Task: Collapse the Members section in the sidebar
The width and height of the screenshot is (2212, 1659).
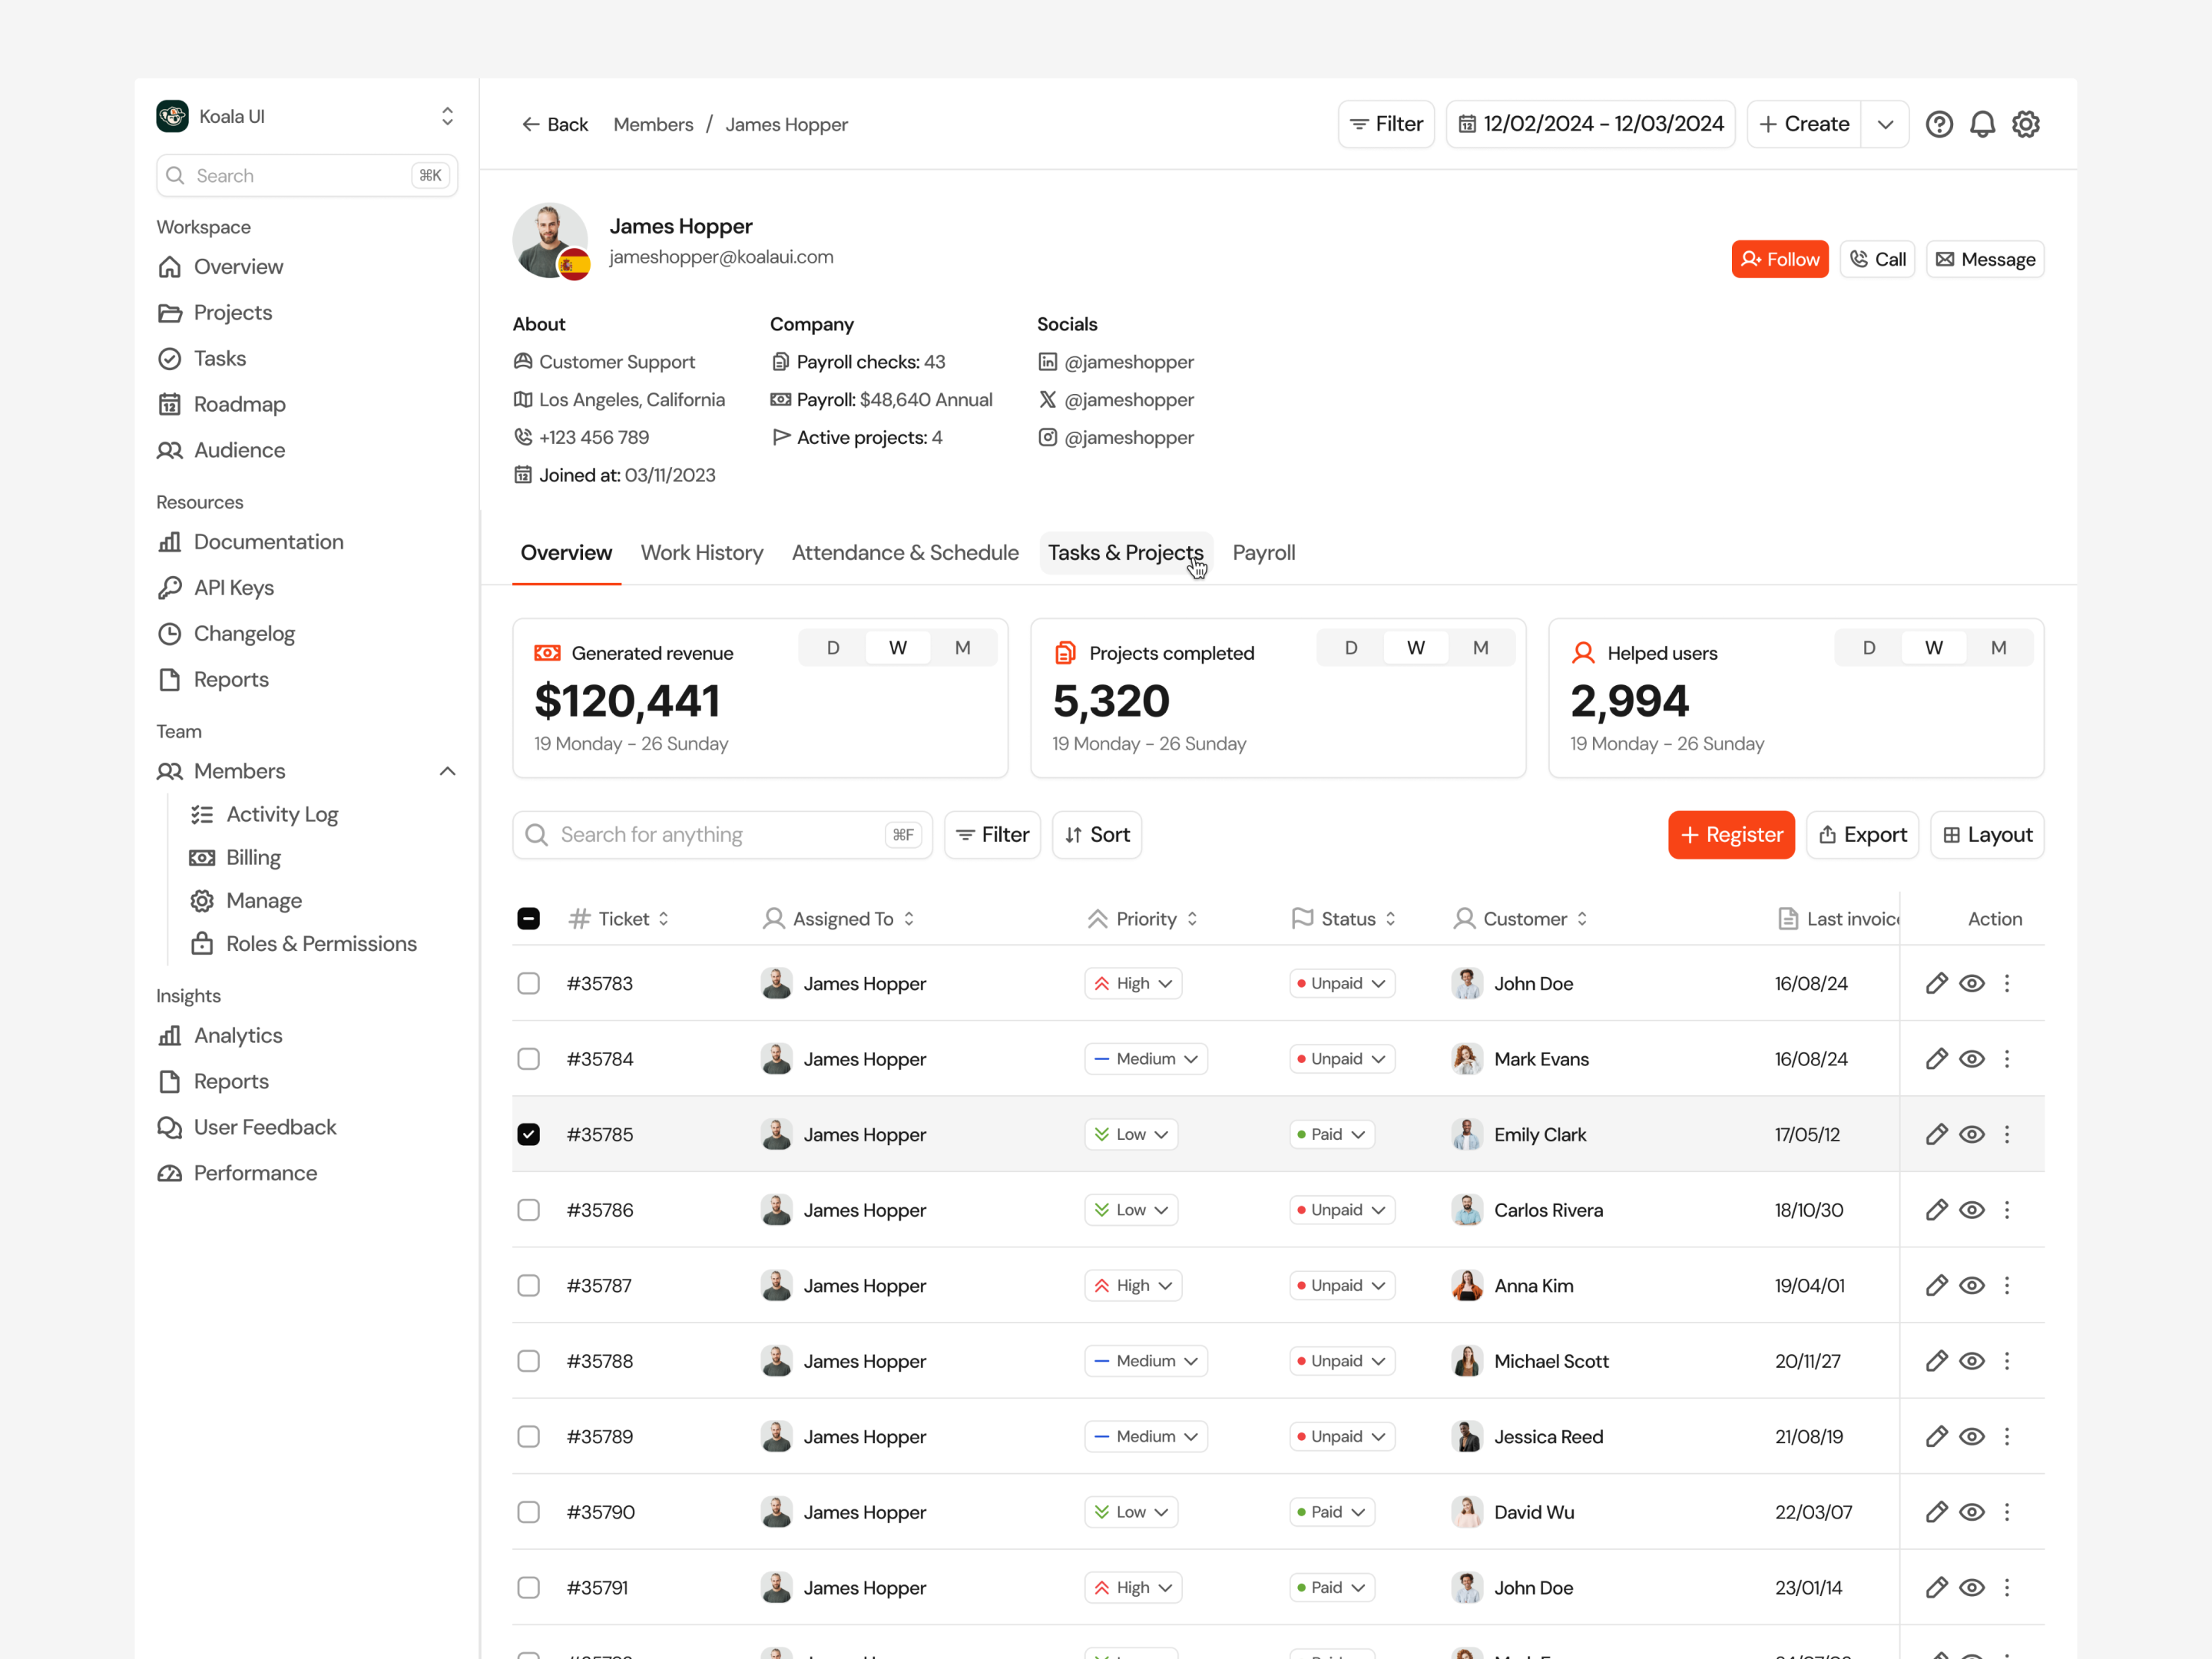Action: (x=447, y=771)
